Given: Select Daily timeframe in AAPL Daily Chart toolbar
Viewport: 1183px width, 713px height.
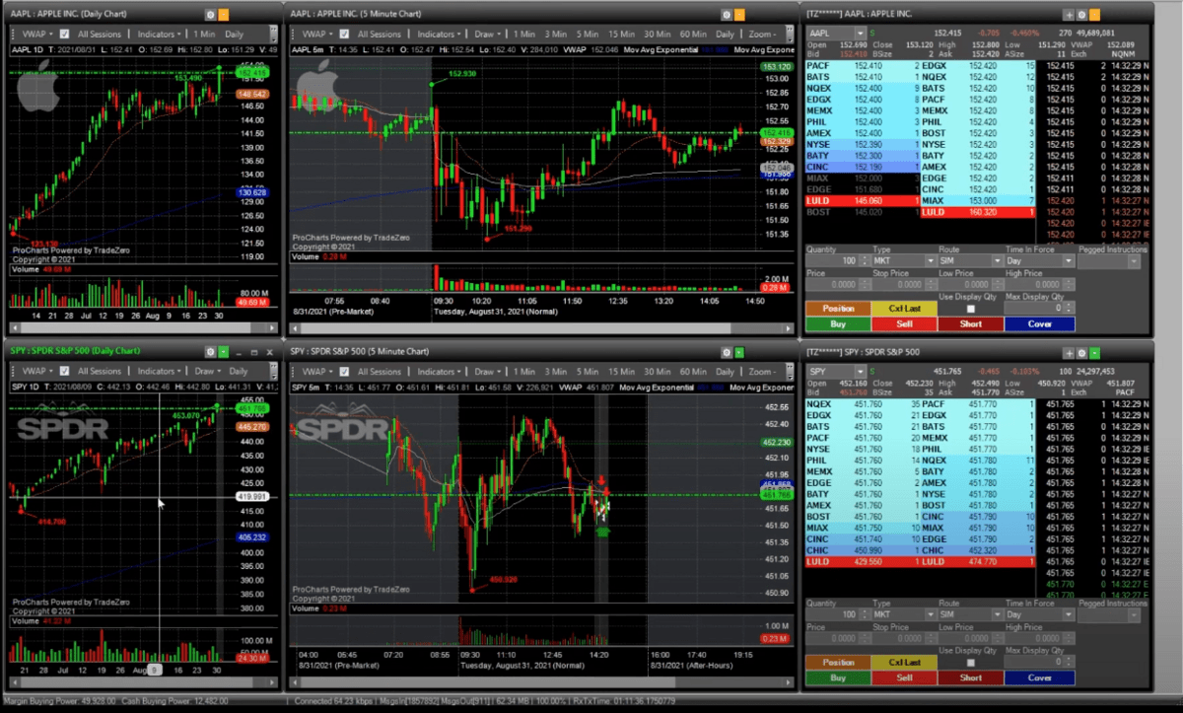Looking at the screenshot, I should 235,35.
